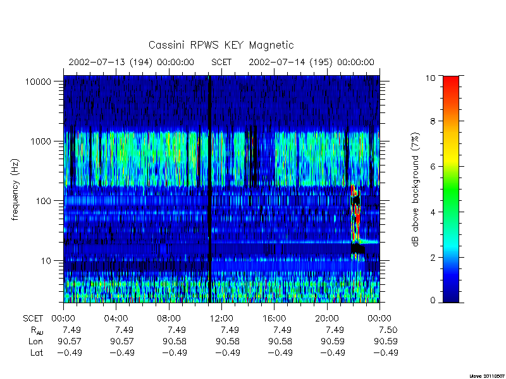Viewport: 506px width, 379px height.
Task: Click the Lon row label
Action: tap(36, 341)
